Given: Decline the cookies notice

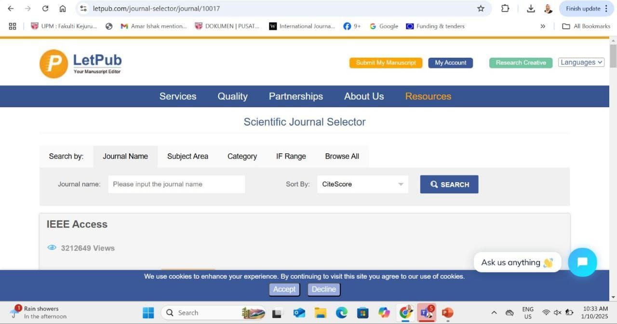Looking at the screenshot, I should click(324, 289).
